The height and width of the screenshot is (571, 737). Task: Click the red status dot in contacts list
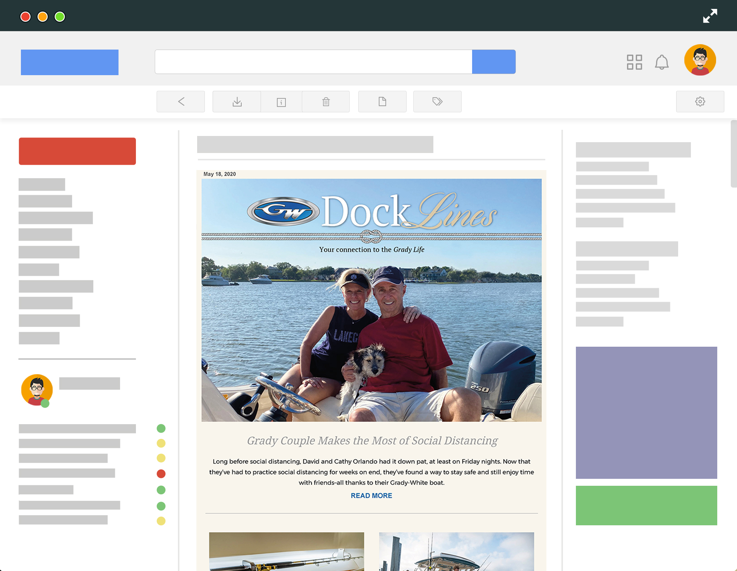(x=161, y=474)
